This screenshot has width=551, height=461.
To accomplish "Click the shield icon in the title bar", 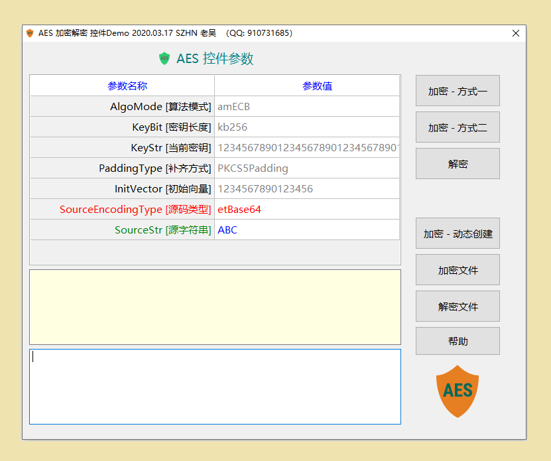I will [29, 33].
